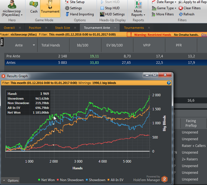The height and width of the screenshot is (185, 207).
Task: Click Start HUD play icon
Action: tap(102, 2)
